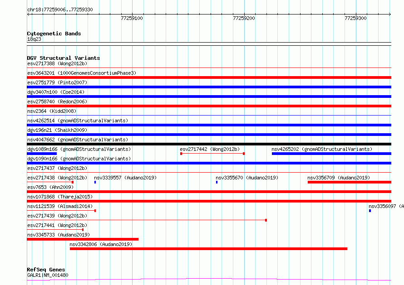Open nsv3355670 (Audano2019) label

coord(247,178)
